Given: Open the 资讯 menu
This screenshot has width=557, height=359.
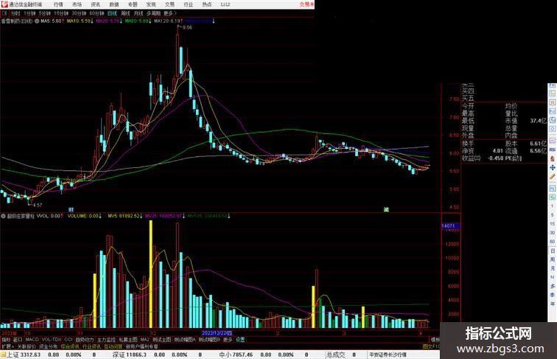Looking at the screenshot, I should 95,5.
